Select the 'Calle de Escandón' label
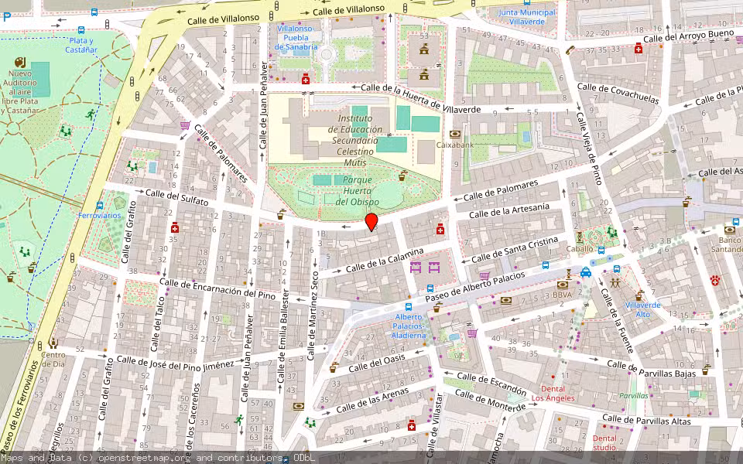The width and height of the screenshot is (743, 464). [492, 384]
